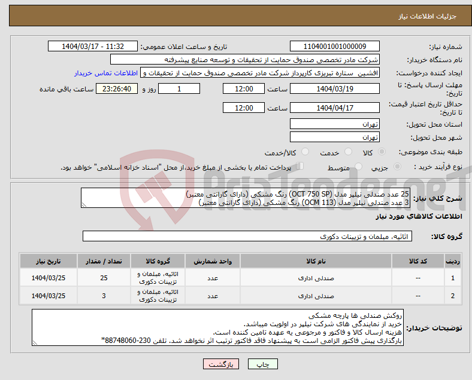Click the واحد شمارش column header
Viewport: 472px width, 380px height.
point(213,261)
